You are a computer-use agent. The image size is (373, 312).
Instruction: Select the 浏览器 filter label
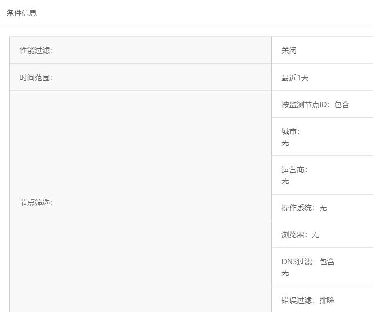(294, 235)
